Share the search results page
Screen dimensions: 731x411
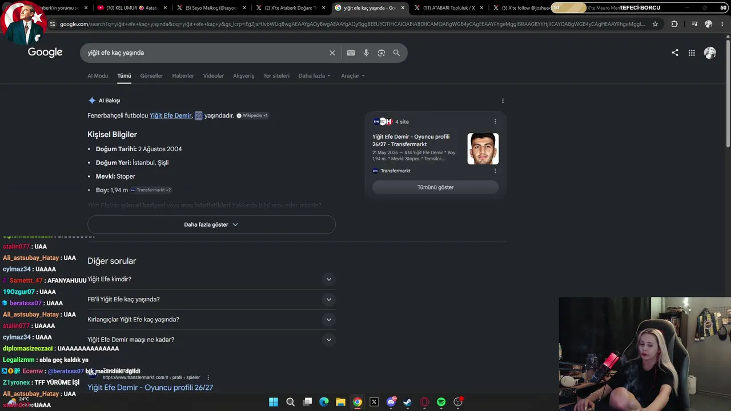675,53
